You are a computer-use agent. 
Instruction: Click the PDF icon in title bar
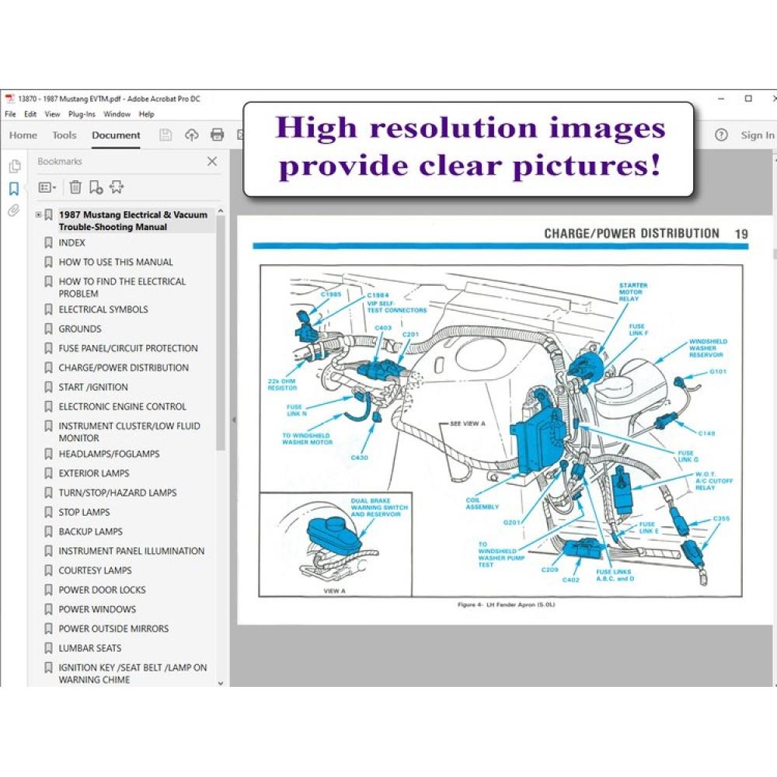[x=10, y=99]
